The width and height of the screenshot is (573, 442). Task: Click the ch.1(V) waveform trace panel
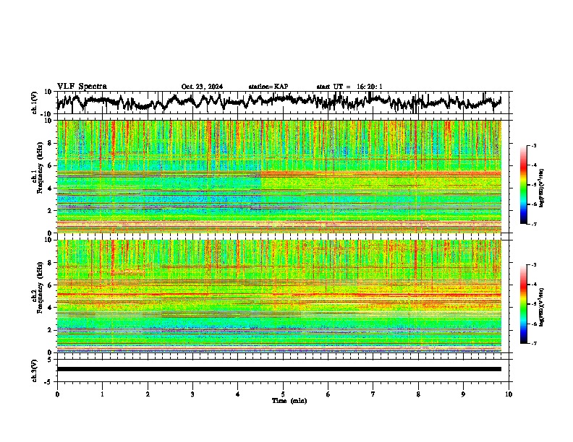[284, 103]
